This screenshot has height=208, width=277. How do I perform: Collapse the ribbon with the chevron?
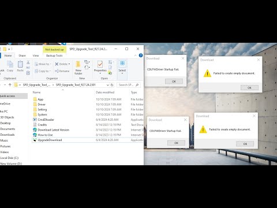click(136, 55)
